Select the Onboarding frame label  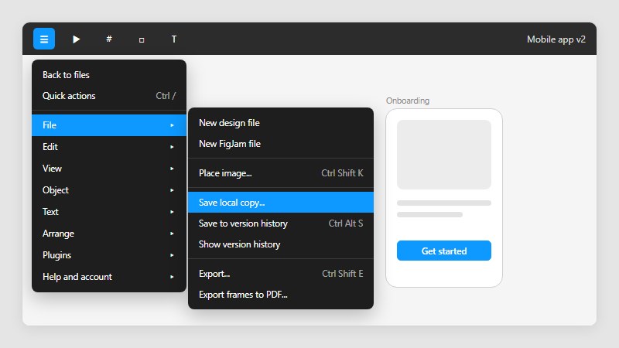(x=408, y=101)
